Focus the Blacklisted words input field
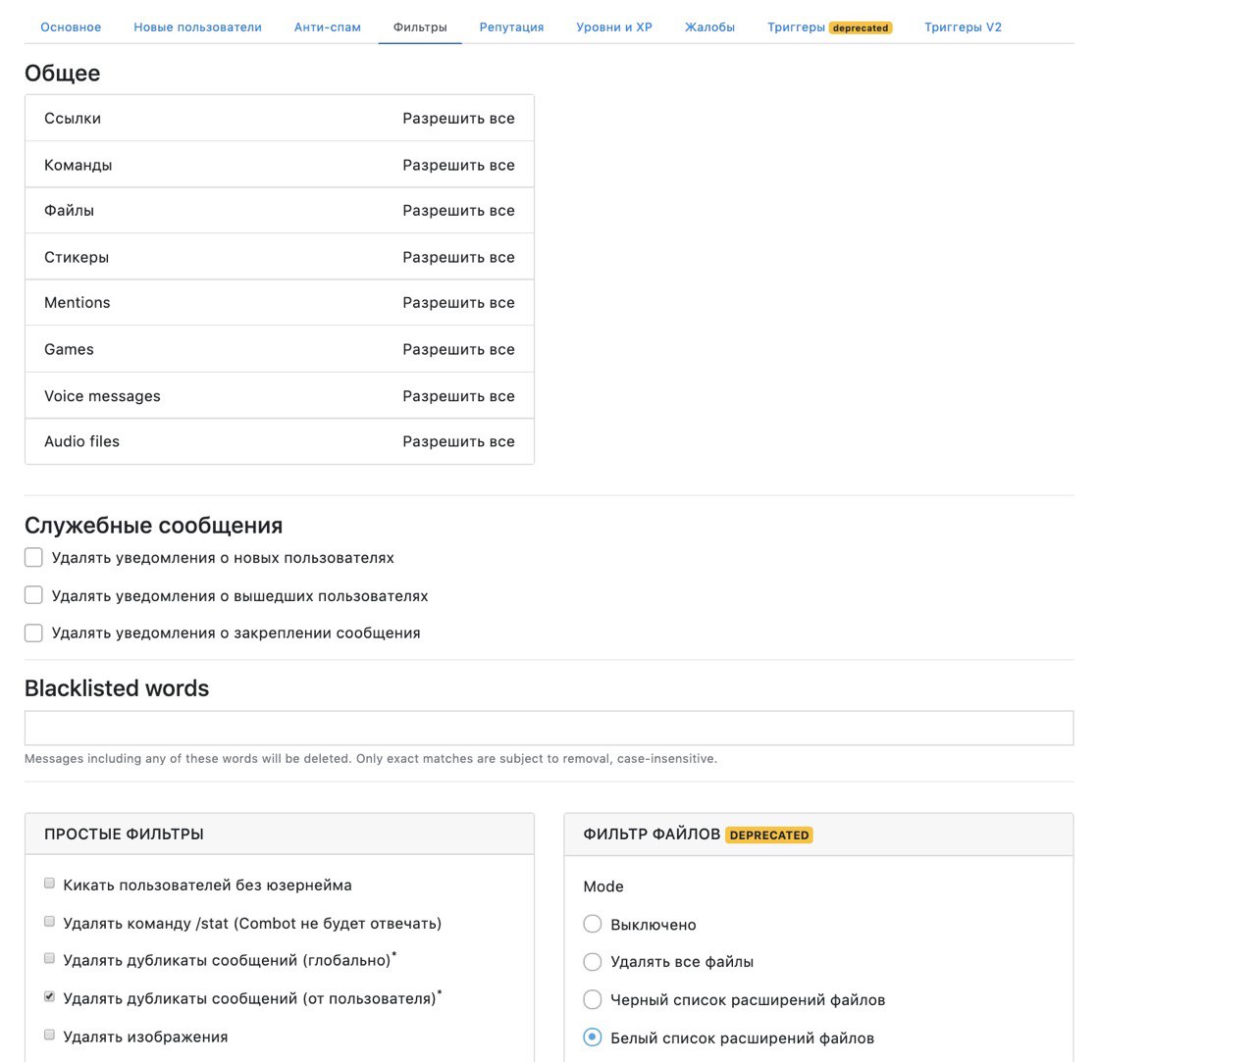The width and height of the screenshot is (1256, 1062). click(549, 728)
